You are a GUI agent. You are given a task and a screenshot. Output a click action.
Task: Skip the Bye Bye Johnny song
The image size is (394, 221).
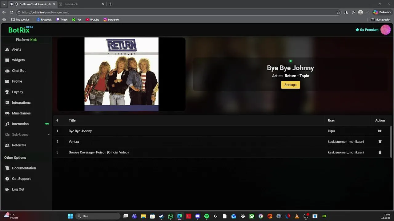point(380,131)
